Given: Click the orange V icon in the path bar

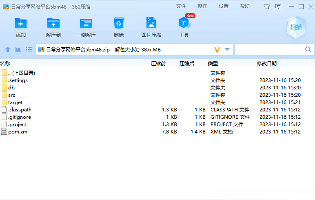Looking at the screenshot, I should tap(217, 50).
